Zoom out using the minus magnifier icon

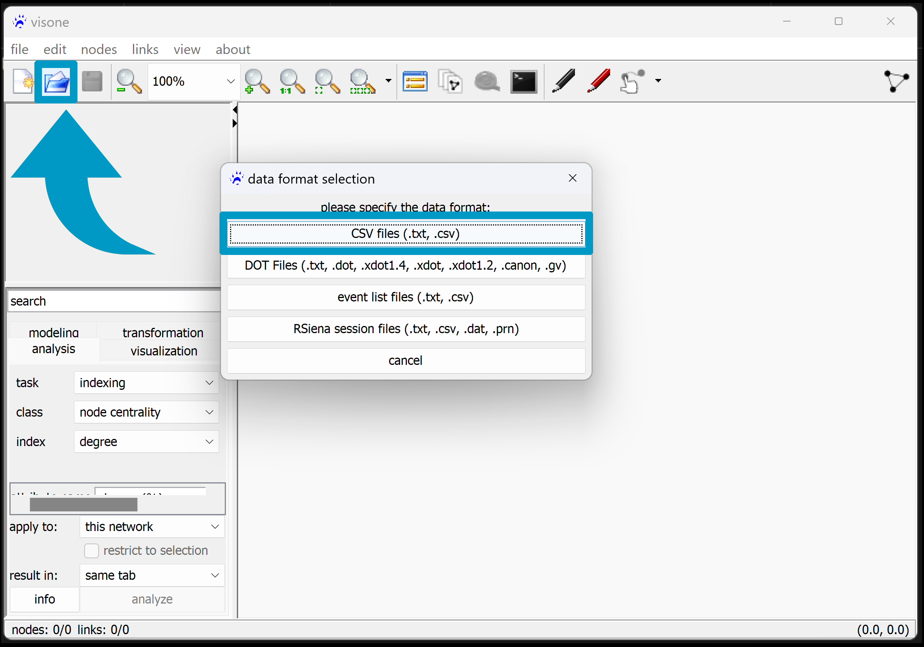pos(129,82)
